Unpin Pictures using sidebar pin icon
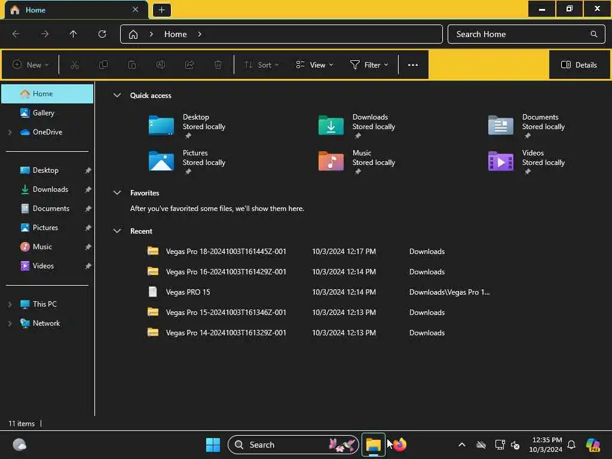 88,228
